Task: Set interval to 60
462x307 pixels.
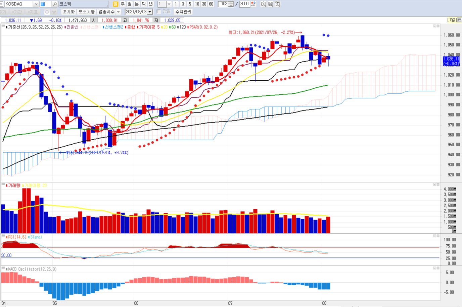Action: coord(211,4)
